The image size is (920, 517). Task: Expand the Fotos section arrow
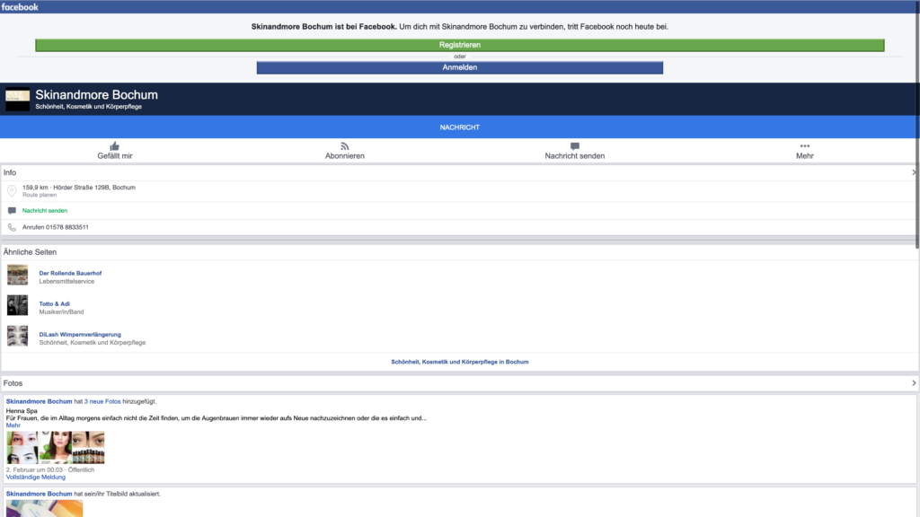(x=914, y=383)
